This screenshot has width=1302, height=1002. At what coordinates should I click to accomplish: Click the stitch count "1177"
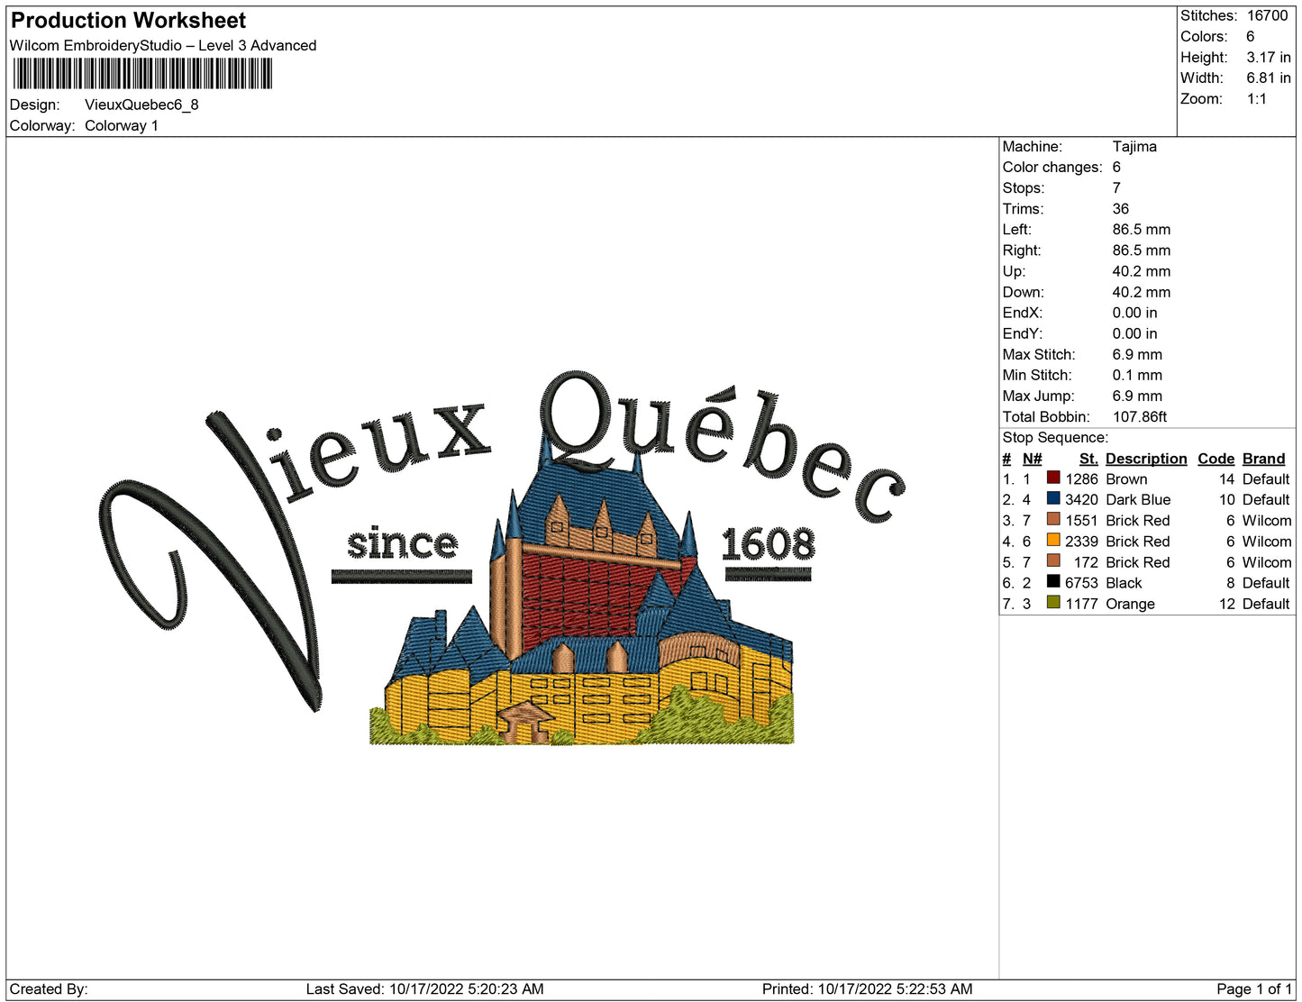pyautogui.click(x=1081, y=604)
